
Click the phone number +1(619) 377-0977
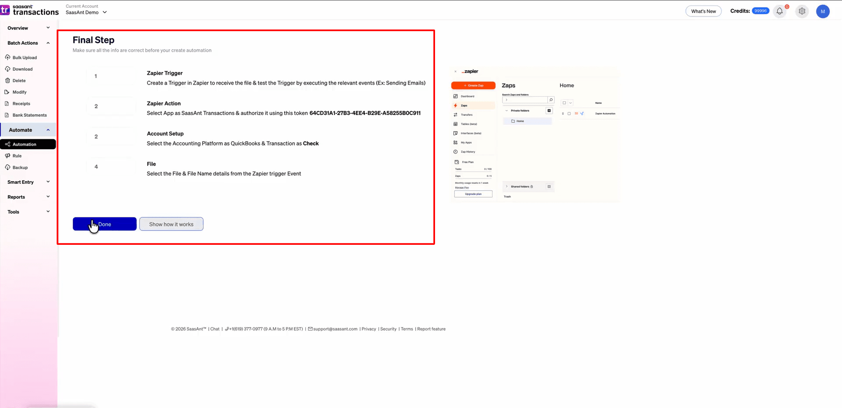[x=264, y=329]
